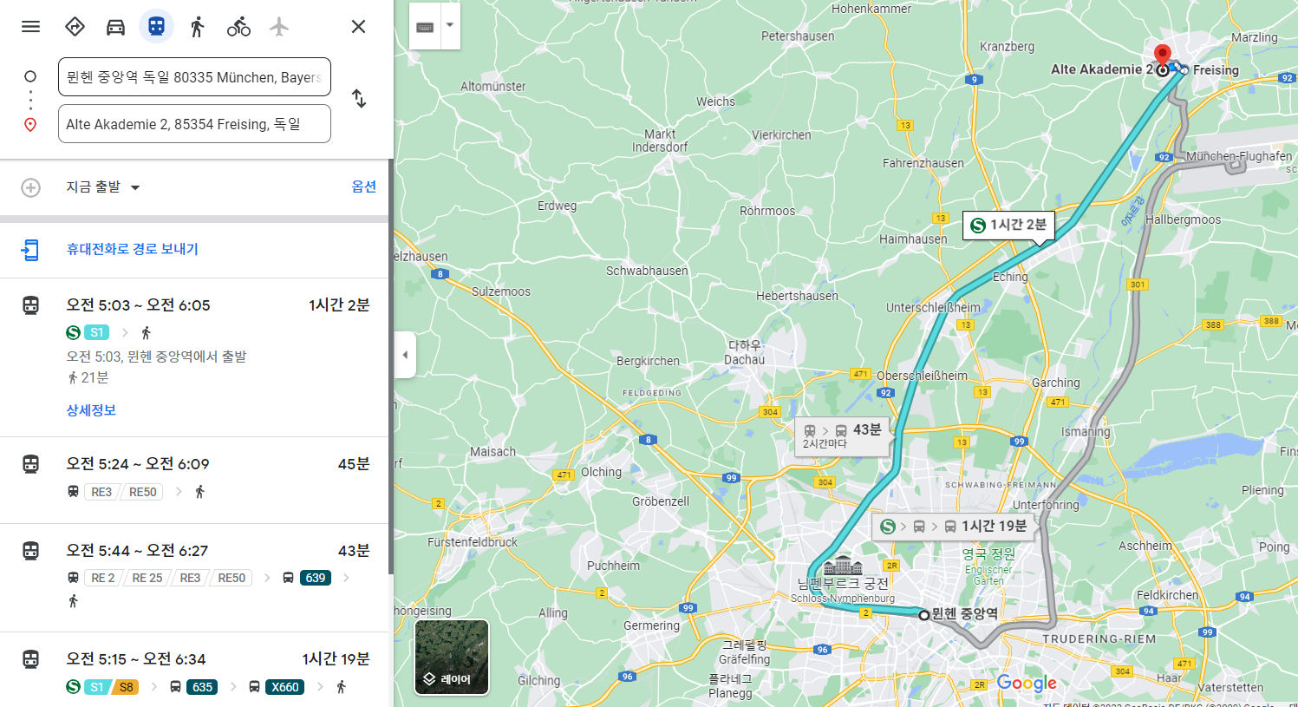Viewport: 1298px width, 707px height.
Task: Click the RE3 line badge in the 45분 route
Action: point(101,492)
